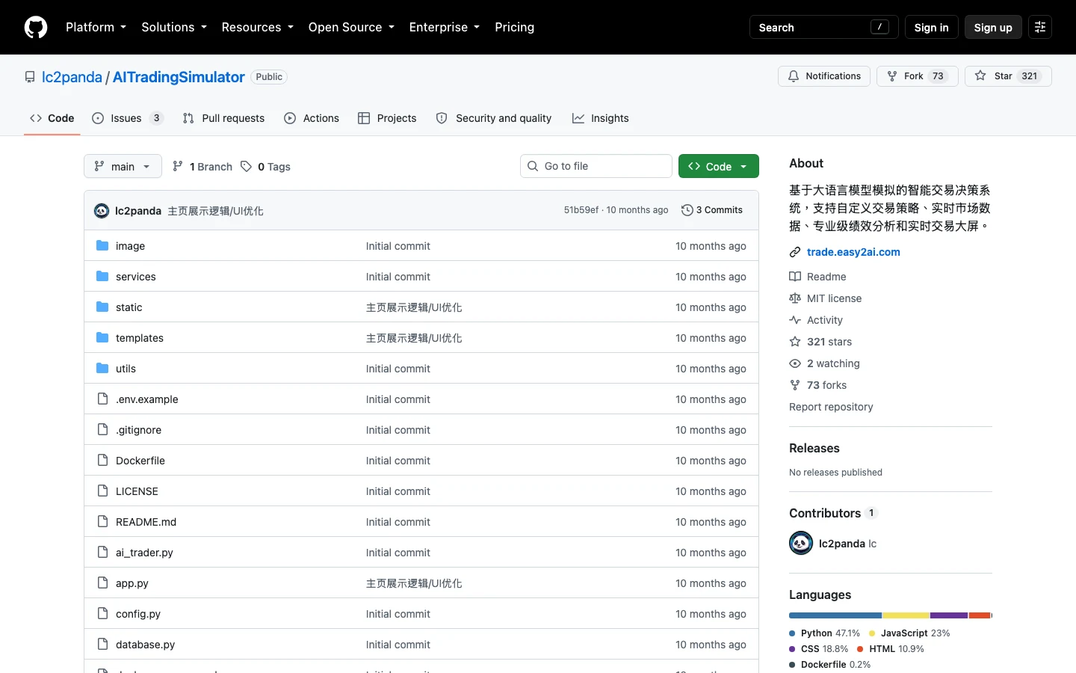
Task: Switch to the Insights tab
Action: [601, 118]
